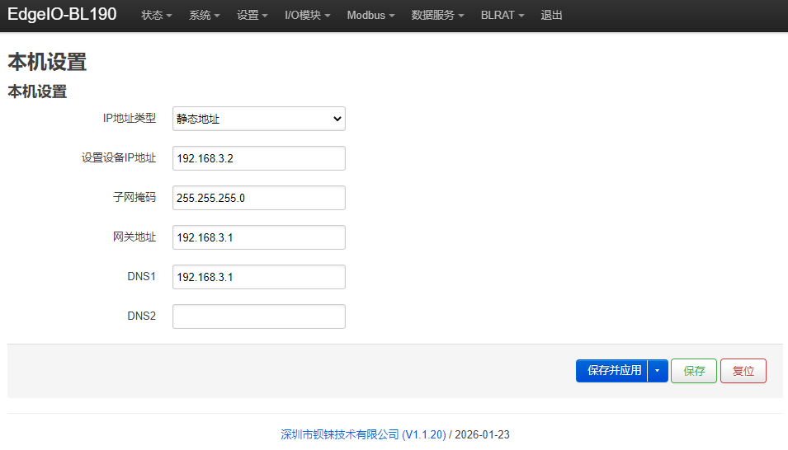
Task: Click the 设置设备IP地址 label
Action: (x=119, y=157)
